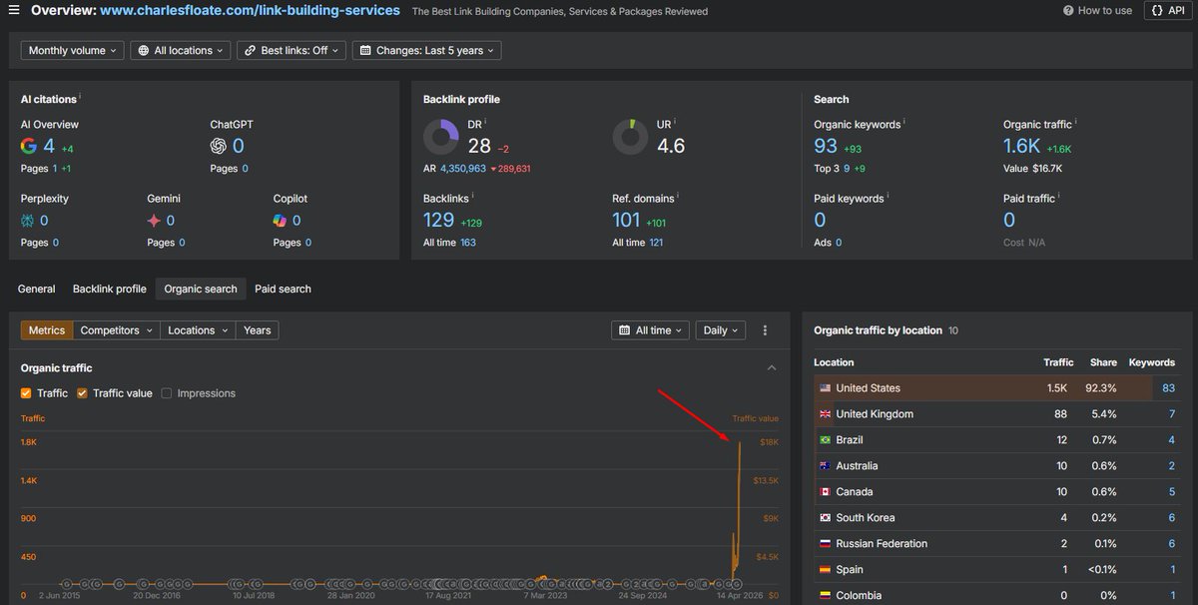Select the Metrics chart button
The width and height of the screenshot is (1198, 605).
pyautogui.click(x=47, y=330)
